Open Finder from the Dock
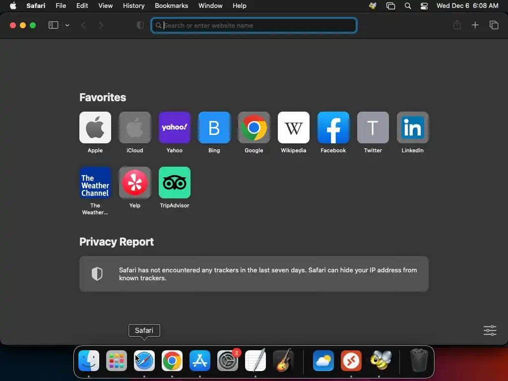508x381 pixels. coord(89,361)
